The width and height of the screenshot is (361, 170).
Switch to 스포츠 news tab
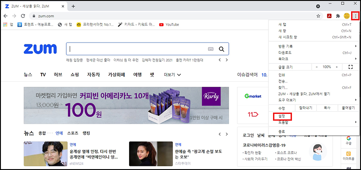click(73, 133)
